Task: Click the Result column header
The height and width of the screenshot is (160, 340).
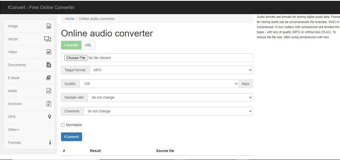Action: 96,151
